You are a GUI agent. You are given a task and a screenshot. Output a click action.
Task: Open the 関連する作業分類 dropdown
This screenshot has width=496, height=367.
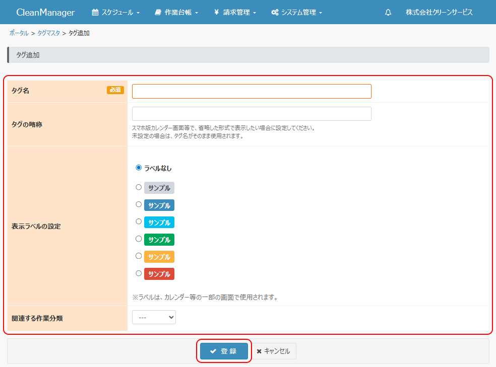click(154, 318)
